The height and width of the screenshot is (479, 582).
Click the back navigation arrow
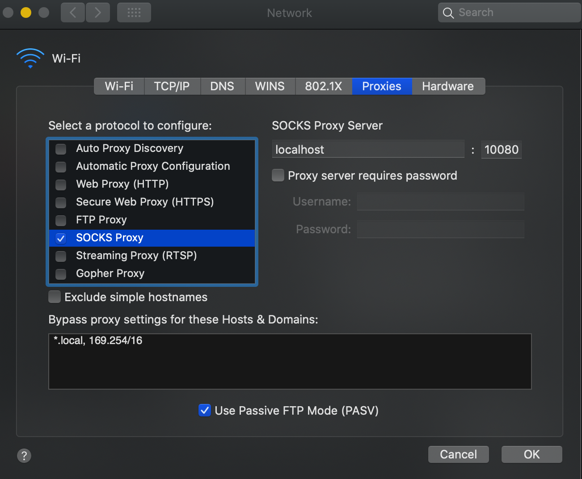73,13
